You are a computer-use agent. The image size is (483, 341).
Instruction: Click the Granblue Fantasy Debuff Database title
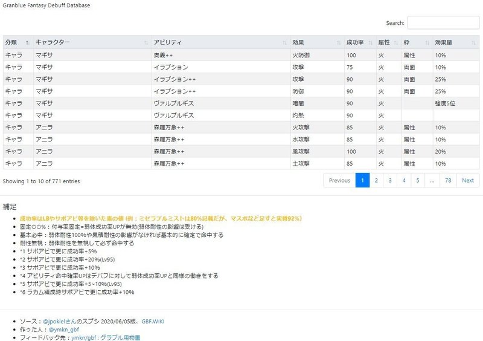click(x=46, y=5)
